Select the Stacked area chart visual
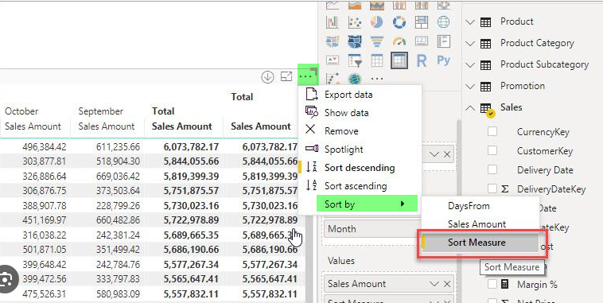 point(377,5)
